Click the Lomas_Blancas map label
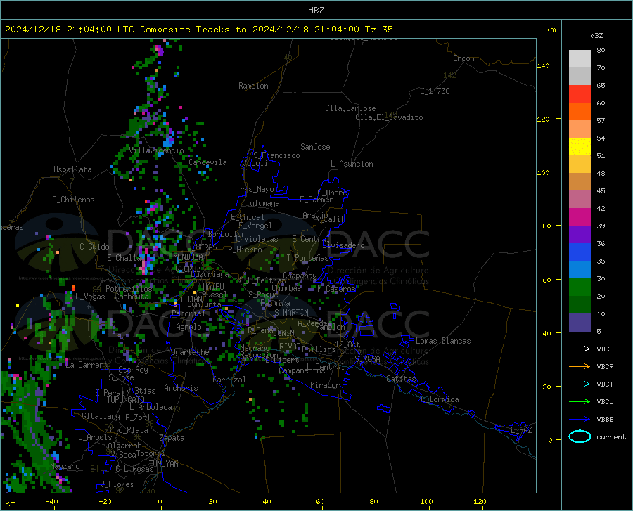This screenshot has height=511, width=633. pos(443,341)
